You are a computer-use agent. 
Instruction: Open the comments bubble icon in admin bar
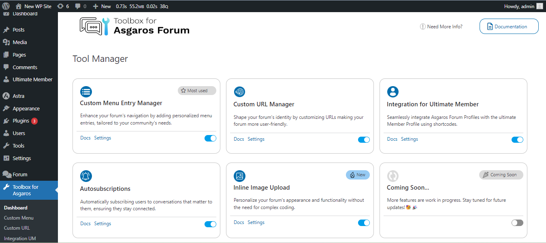(x=77, y=6)
